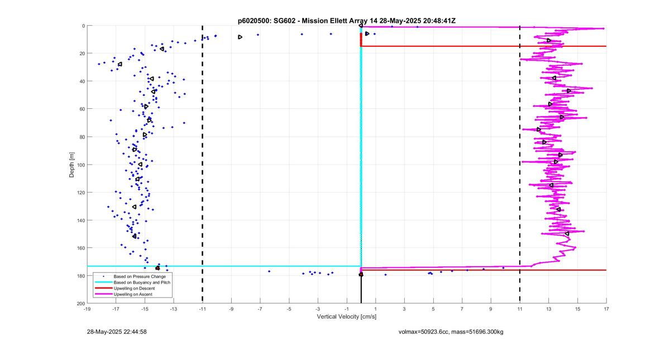Click x-axis tick label '-3'
This screenshot has width=670, height=341.
[318, 309]
